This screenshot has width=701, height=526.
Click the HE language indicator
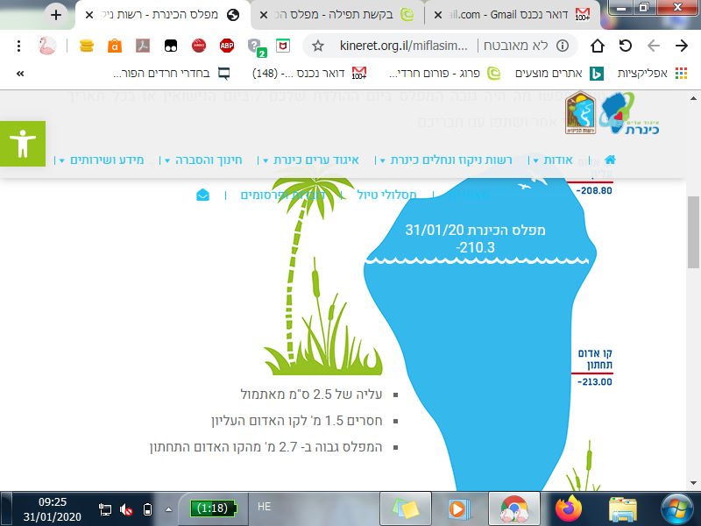pos(265,507)
